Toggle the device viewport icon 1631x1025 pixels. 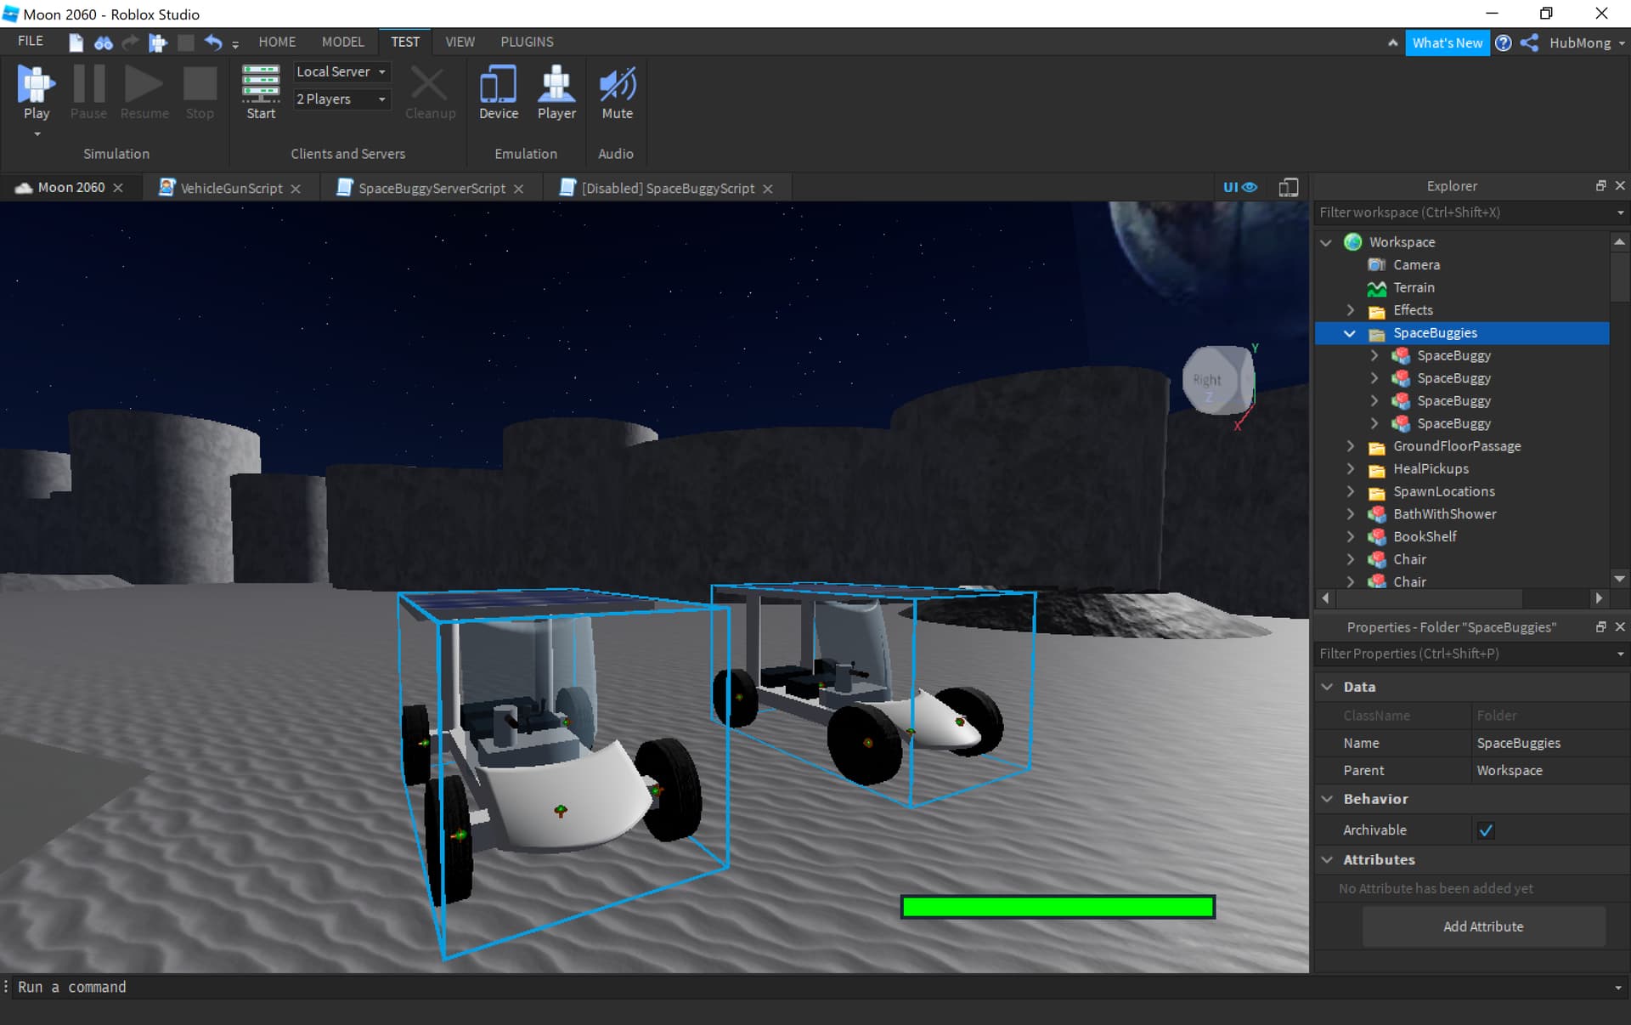pyautogui.click(x=1288, y=188)
